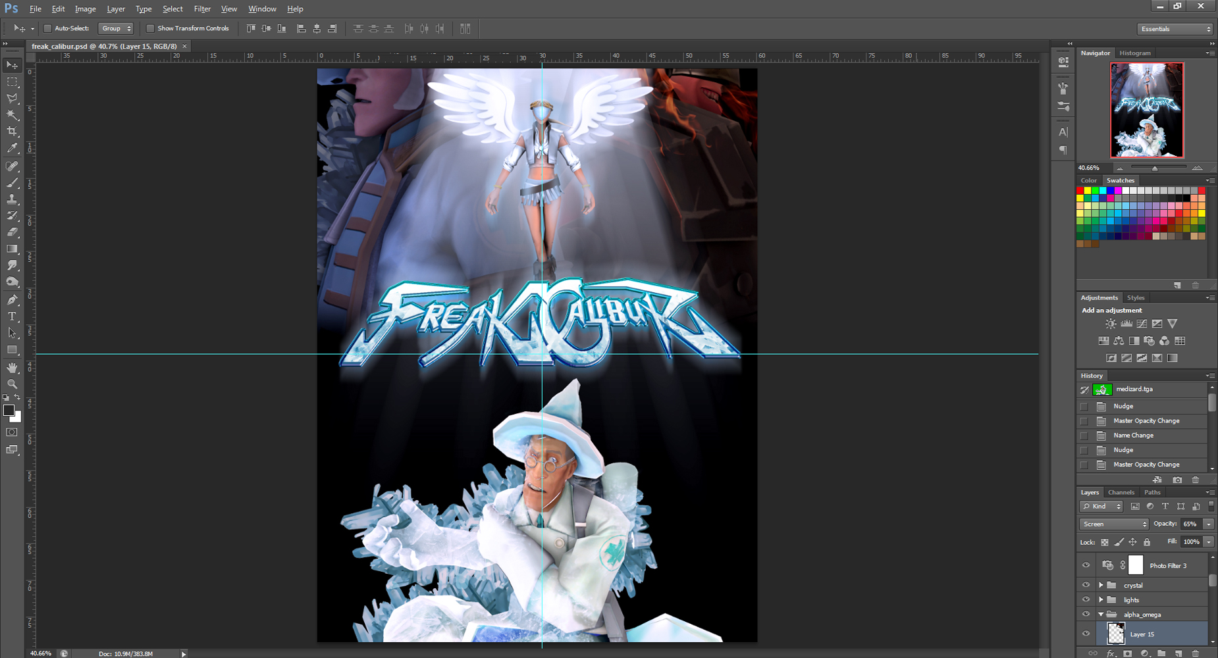This screenshot has width=1218, height=658.
Task: Click the zoom percentage field in status bar
Action: pyautogui.click(x=41, y=653)
